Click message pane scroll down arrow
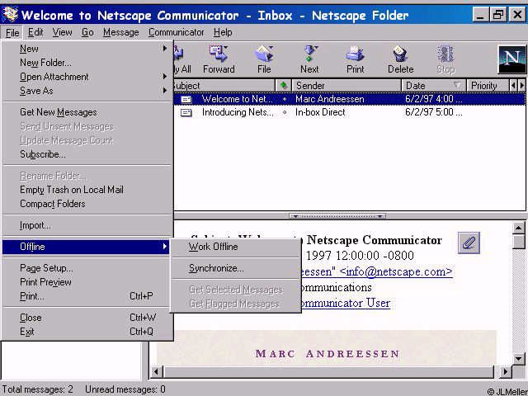 519,358
